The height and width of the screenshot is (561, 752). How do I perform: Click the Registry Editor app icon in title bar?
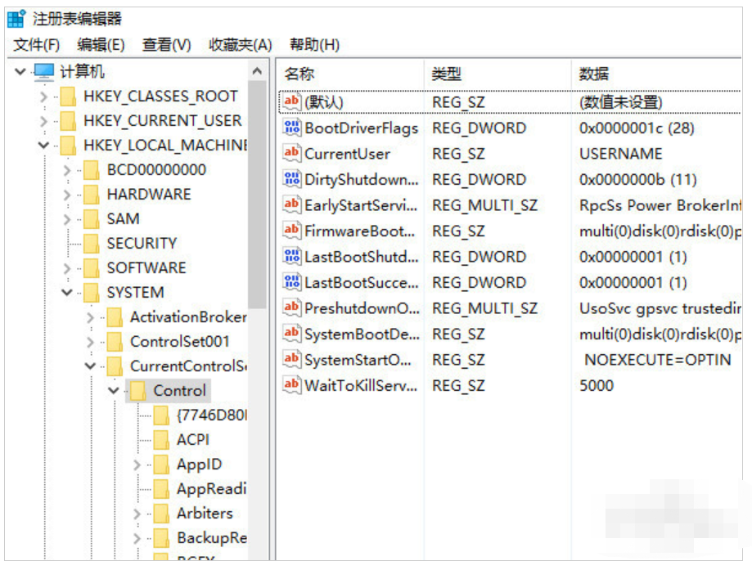point(16,18)
